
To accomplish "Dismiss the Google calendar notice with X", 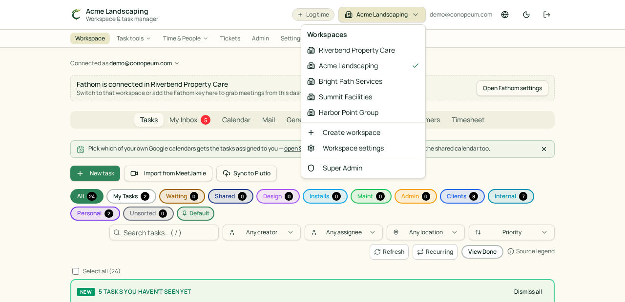I will [x=544, y=149].
